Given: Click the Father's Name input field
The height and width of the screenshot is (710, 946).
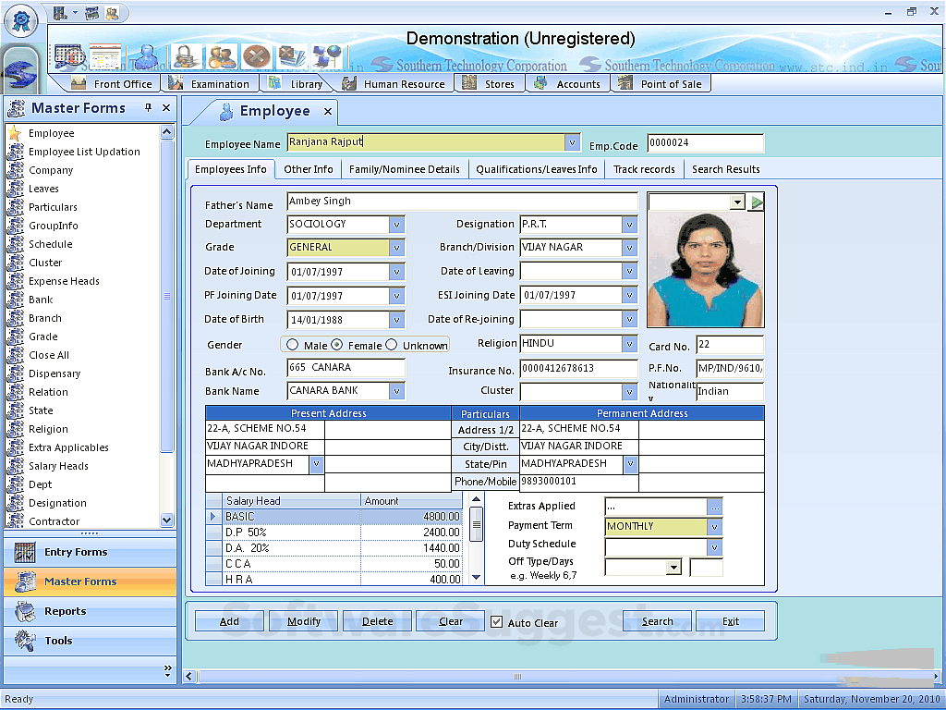Looking at the screenshot, I should [x=462, y=202].
